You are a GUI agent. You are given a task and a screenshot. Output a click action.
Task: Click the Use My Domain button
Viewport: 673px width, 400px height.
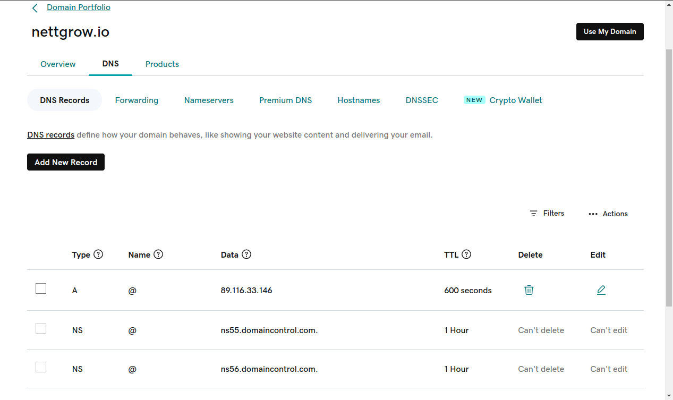coord(609,31)
